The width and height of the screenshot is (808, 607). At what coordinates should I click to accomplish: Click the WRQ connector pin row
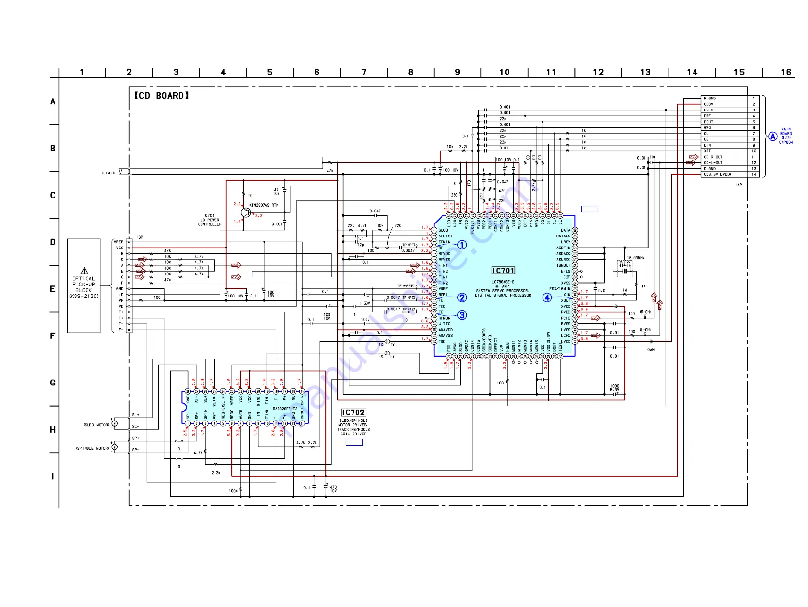click(x=731, y=127)
